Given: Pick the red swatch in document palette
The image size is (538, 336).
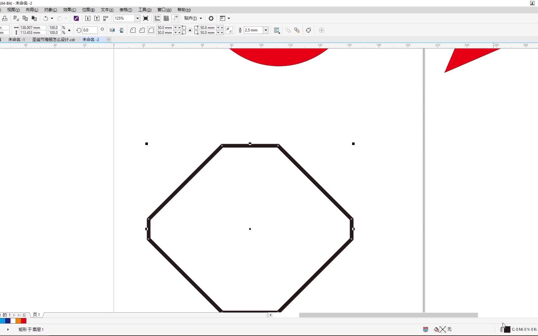Looking at the screenshot, I should click(24, 321).
